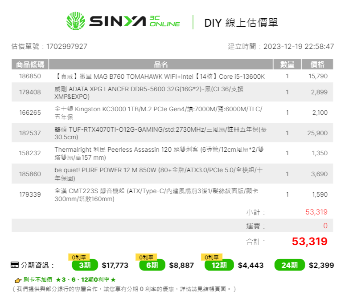The width and height of the screenshot is (345, 303).
Task: Click the quantity 1 in the TUF-RTX4070TI row
Action: 287,133
